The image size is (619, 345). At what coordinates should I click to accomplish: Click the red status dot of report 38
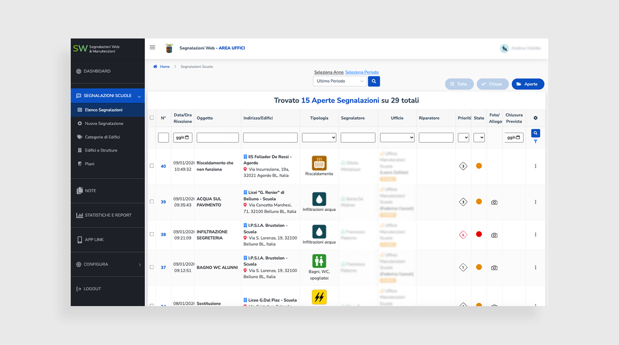[x=479, y=234]
